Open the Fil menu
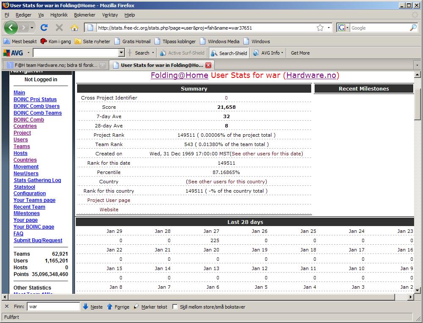Viewport: 423px width, 323px height. [7, 15]
